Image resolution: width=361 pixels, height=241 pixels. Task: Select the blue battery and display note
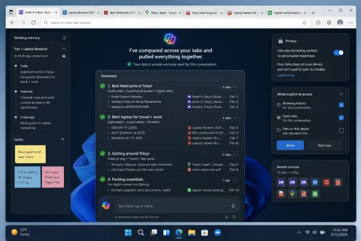point(28,177)
